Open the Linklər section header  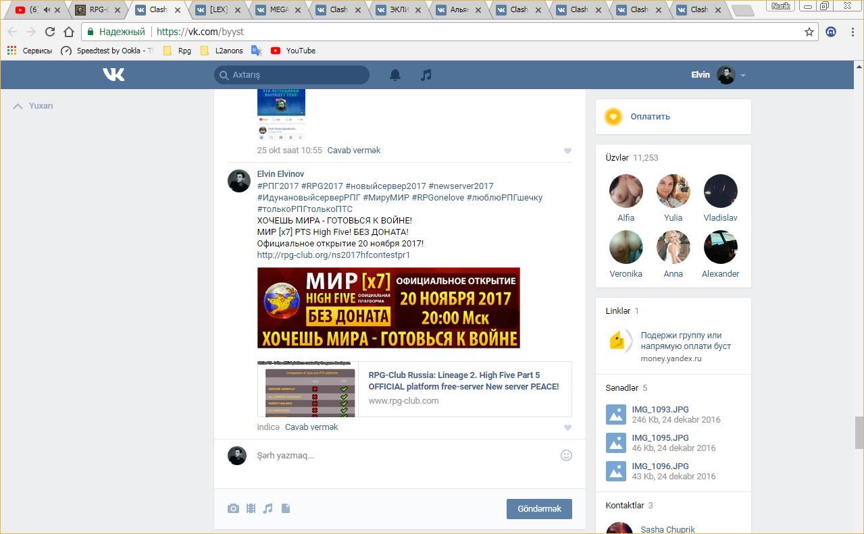(x=621, y=311)
